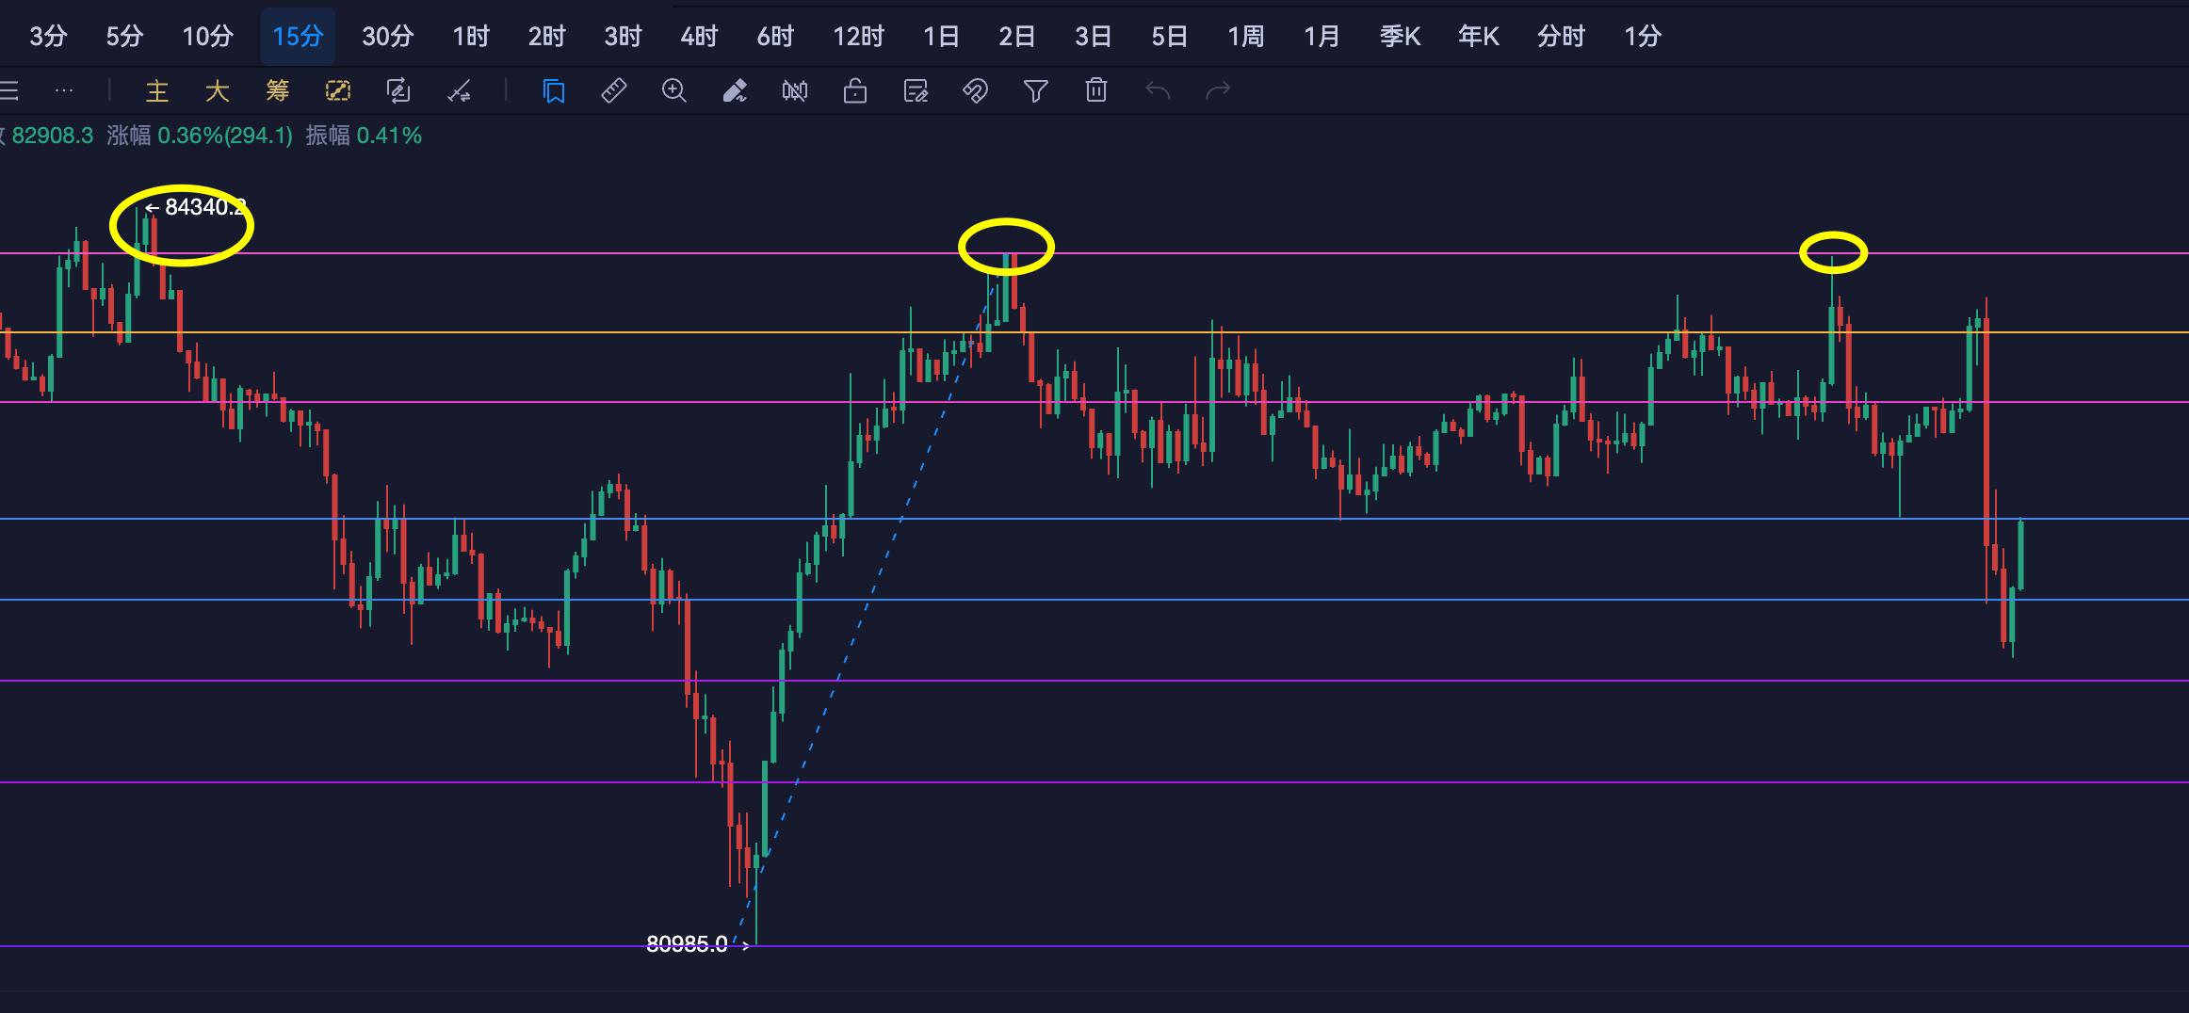The width and height of the screenshot is (2189, 1013).
Task: Select the 10分 interval tab
Action: point(207,37)
